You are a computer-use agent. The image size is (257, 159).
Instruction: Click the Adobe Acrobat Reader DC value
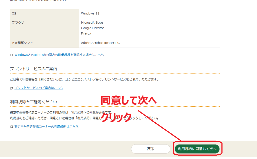(x=100, y=43)
